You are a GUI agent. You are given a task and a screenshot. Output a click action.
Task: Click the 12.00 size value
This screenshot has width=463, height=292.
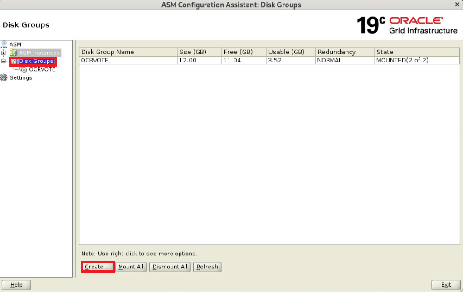(200, 60)
